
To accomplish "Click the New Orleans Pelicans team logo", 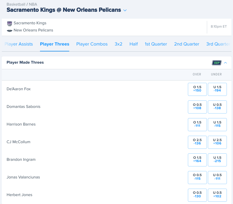I will click(9, 31).
